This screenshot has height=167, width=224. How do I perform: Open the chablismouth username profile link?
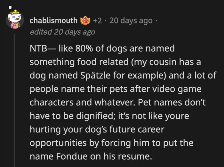(53, 21)
